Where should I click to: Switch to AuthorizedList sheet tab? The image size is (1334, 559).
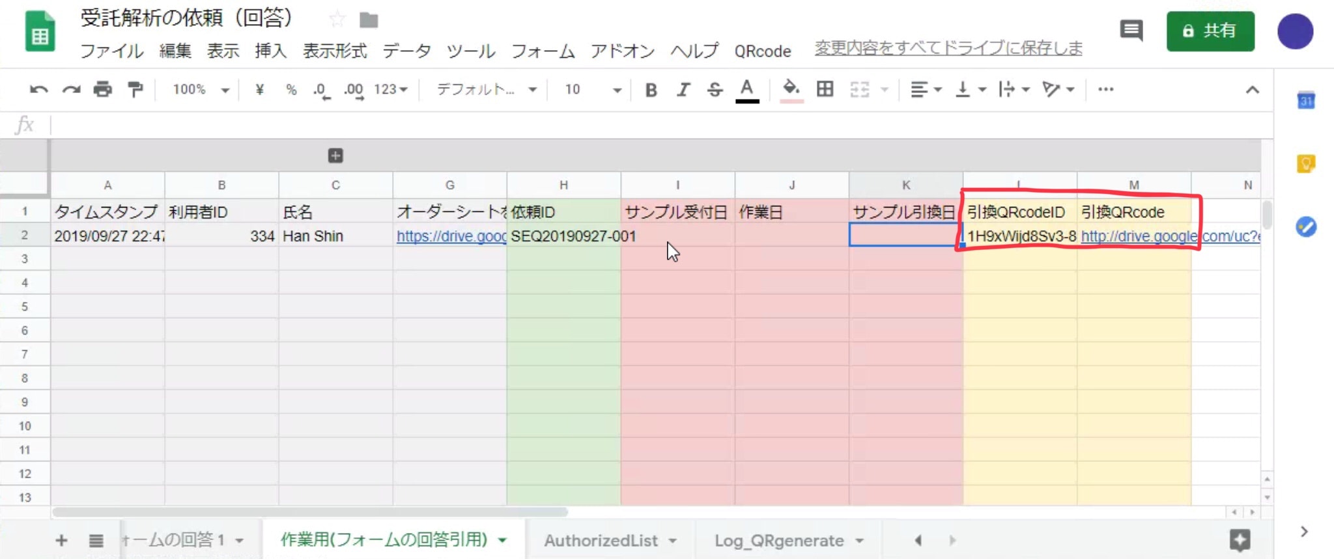(x=610, y=540)
